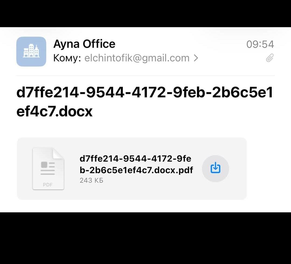291x264 pixels.
Task: Tap the Ayna Office building avatar icon
Action: click(x=31, y=52)
